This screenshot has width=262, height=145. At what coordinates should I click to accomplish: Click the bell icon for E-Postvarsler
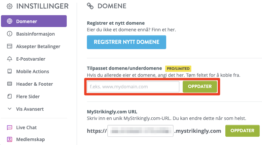10,59
